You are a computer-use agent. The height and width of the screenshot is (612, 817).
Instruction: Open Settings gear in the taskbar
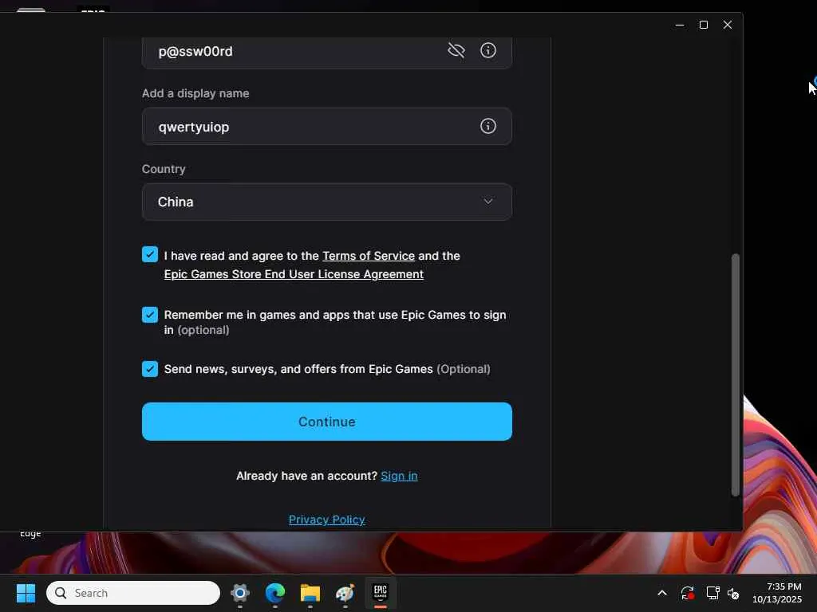(239, 593)
